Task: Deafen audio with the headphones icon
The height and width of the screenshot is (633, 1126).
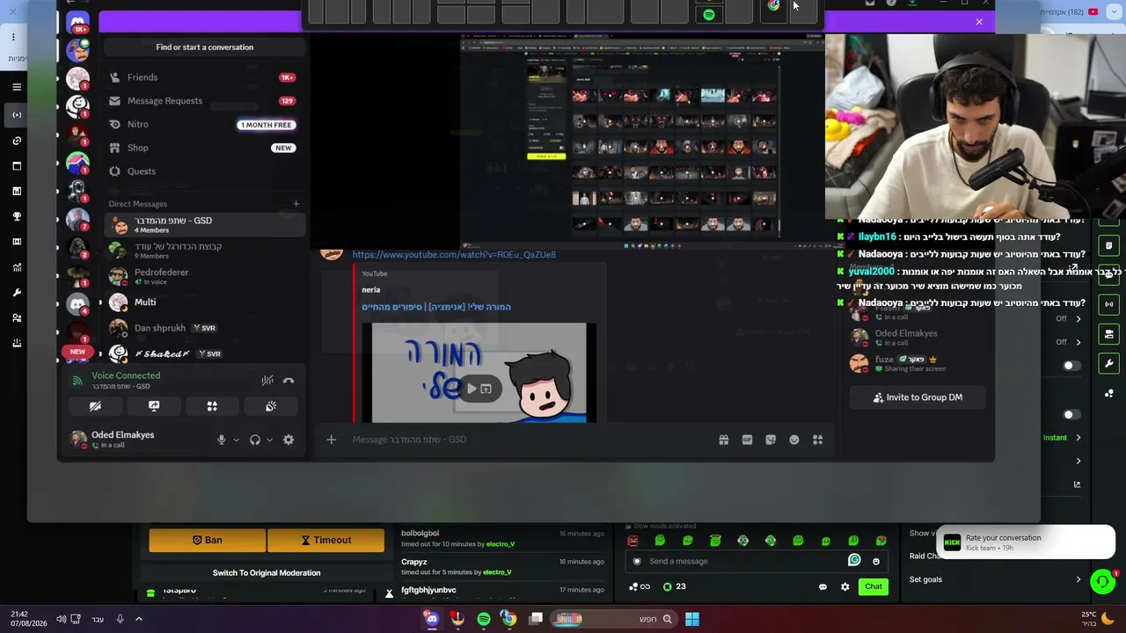Action: pyautogui.click(x=255, y=440)
